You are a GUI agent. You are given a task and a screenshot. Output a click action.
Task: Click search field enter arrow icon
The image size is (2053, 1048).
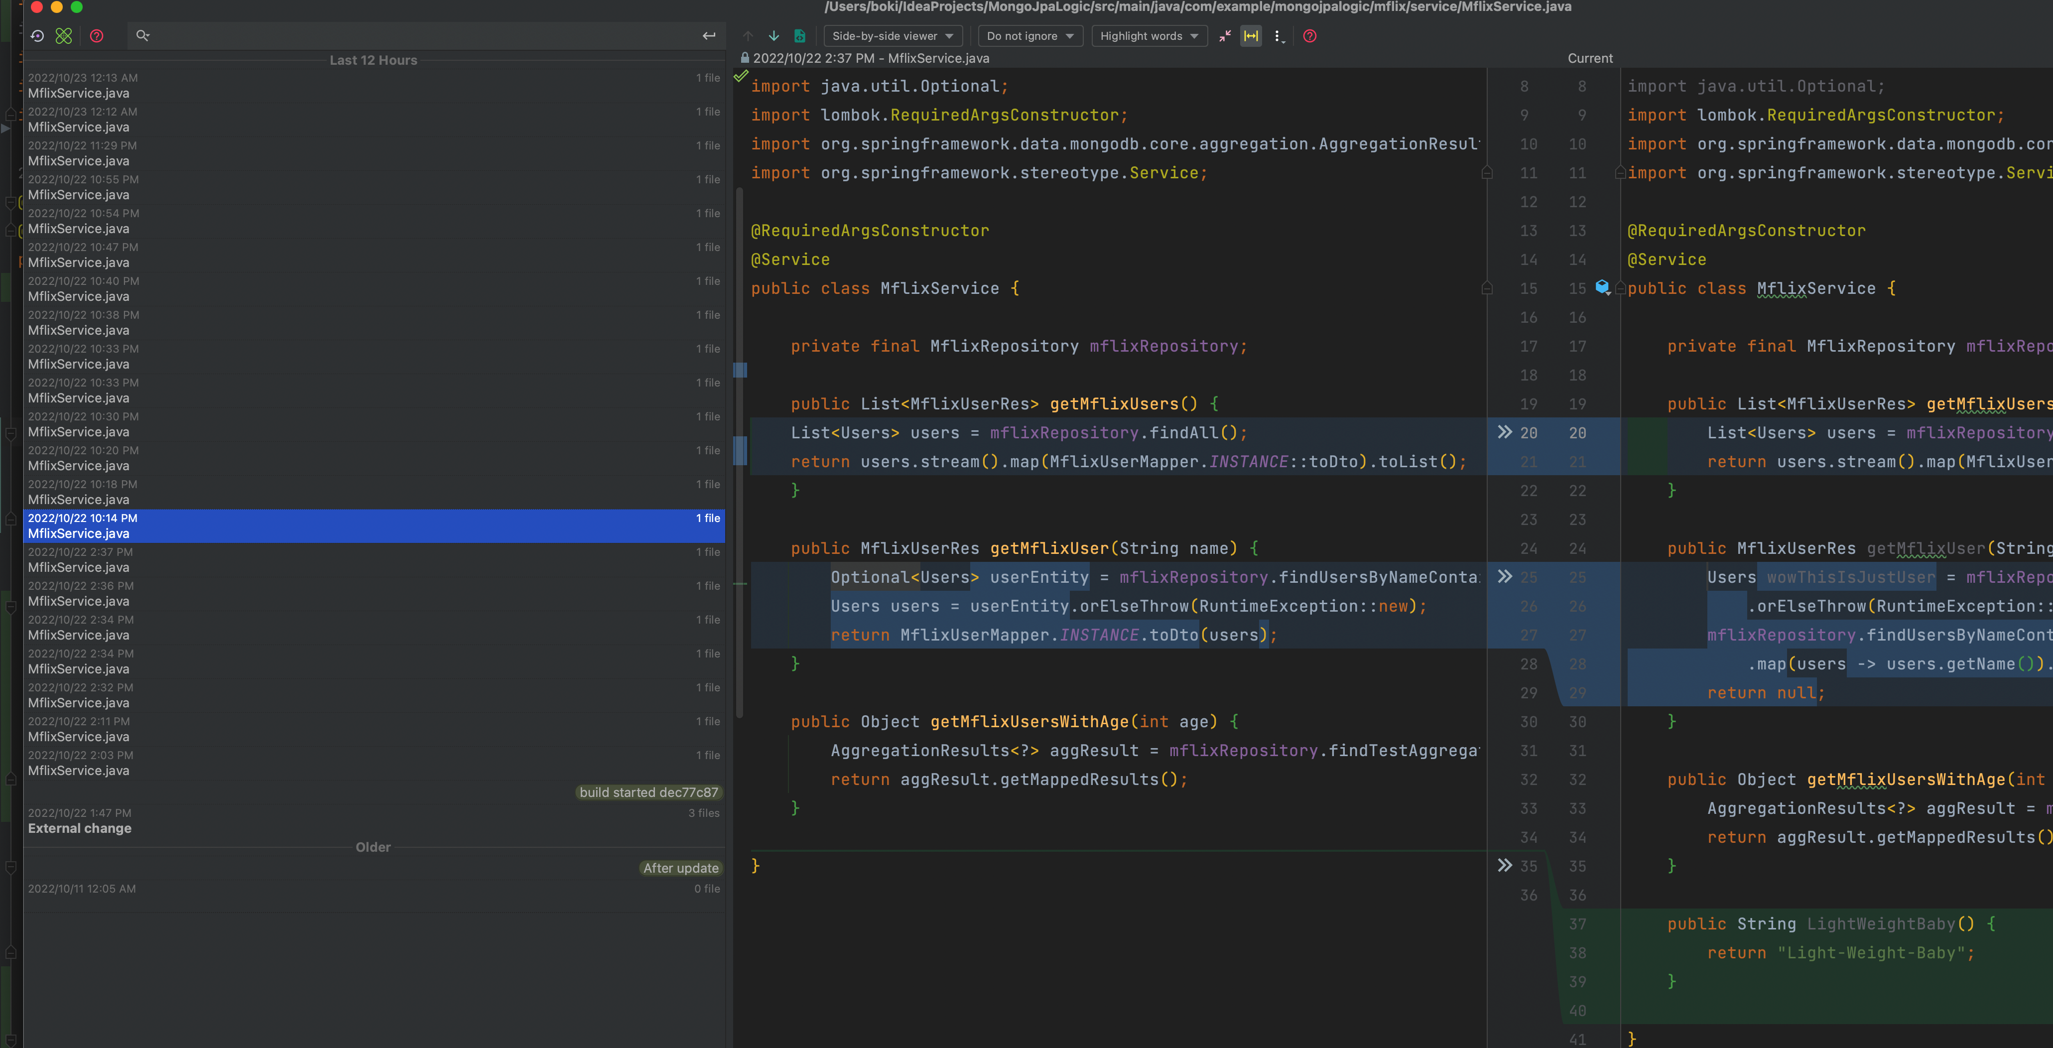[709, 36]
